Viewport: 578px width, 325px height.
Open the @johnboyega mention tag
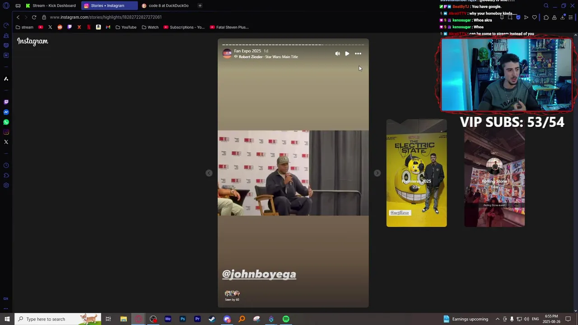[259, 274]
